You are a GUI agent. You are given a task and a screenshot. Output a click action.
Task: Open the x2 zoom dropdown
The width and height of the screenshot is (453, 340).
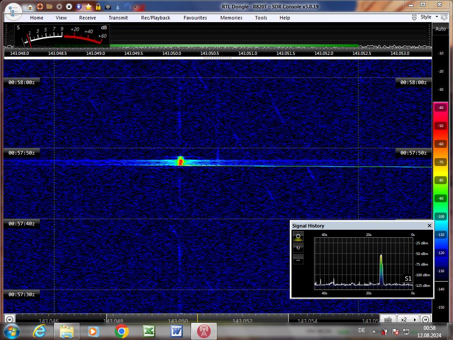point(408,319)
